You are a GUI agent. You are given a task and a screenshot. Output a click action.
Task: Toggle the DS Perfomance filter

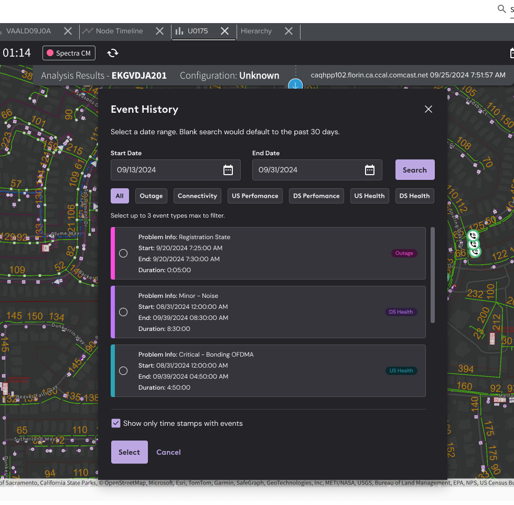coord(316,196)
